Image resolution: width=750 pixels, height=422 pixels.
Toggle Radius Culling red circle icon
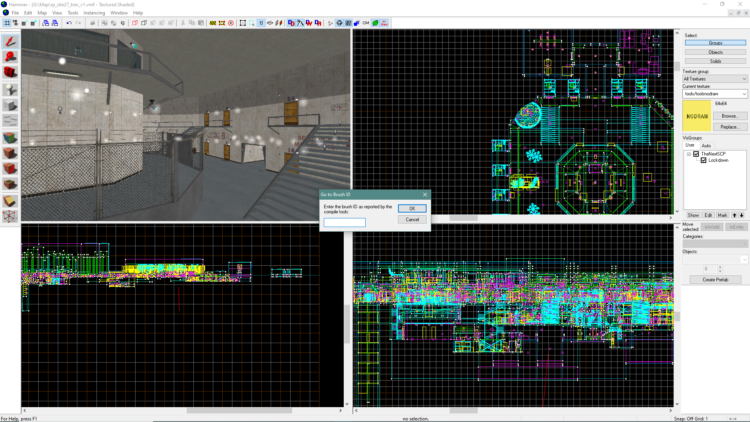pyautogui.click(x=231, y=23)
